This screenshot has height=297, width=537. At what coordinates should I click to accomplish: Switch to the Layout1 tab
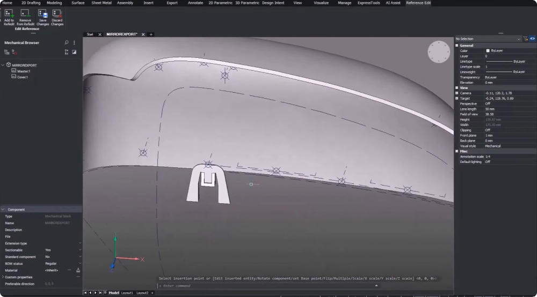click(x=127, y=293)
